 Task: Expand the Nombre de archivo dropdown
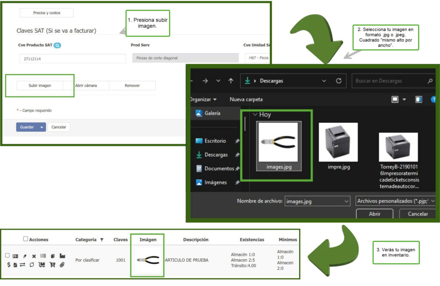point(346,201)
